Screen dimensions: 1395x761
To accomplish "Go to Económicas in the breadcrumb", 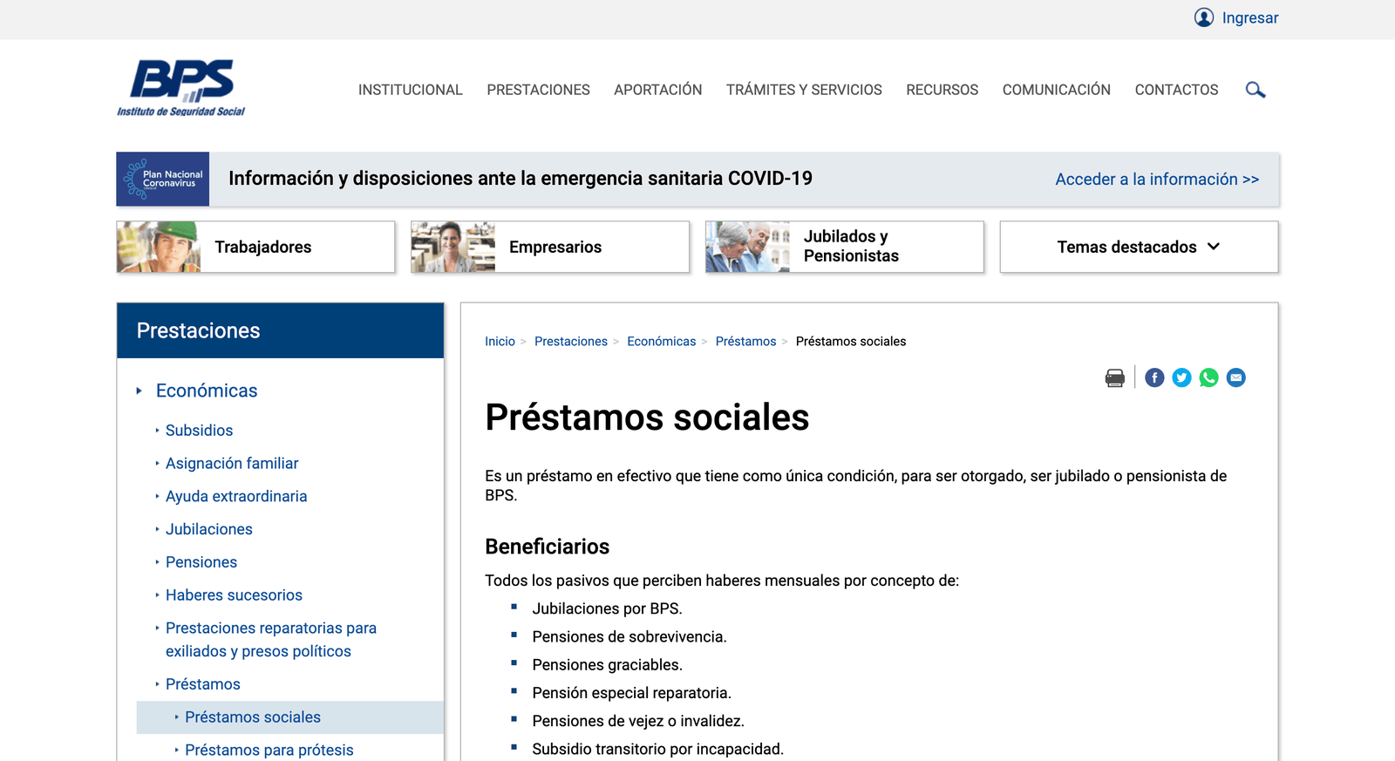I will 662,342.
